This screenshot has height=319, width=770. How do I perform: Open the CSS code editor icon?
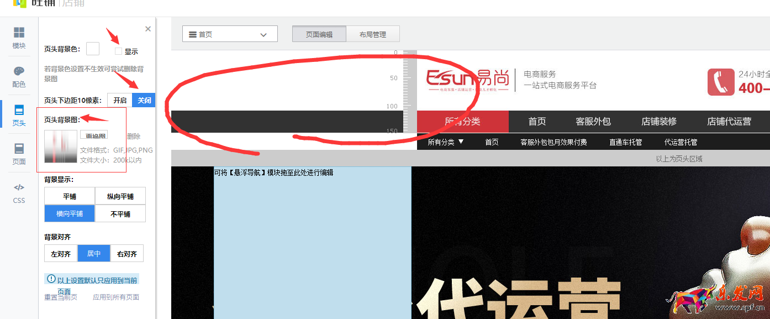[x=19, y=194]
